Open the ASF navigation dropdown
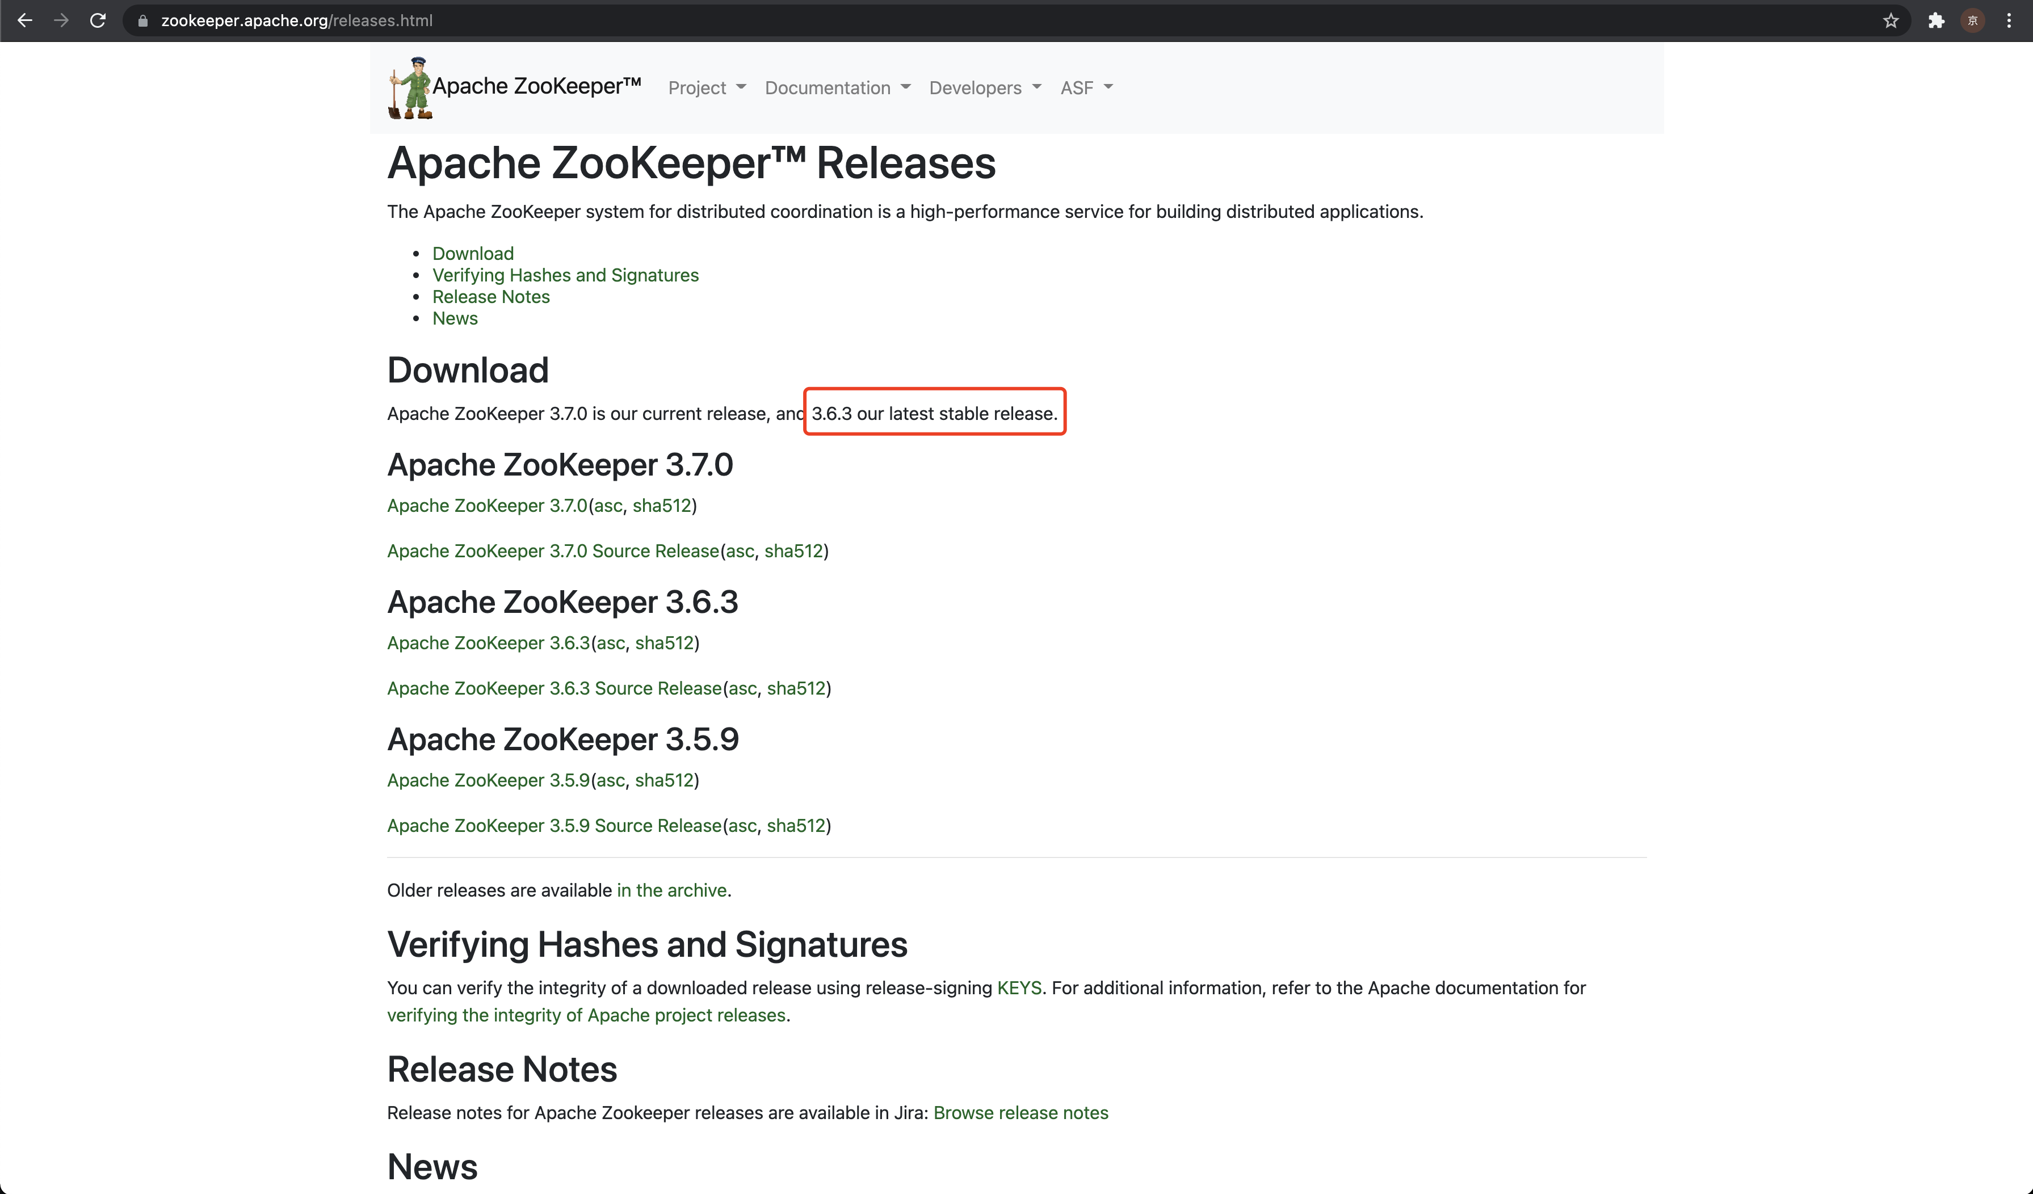2033x1194 pixels. (x=1086, y=88)
